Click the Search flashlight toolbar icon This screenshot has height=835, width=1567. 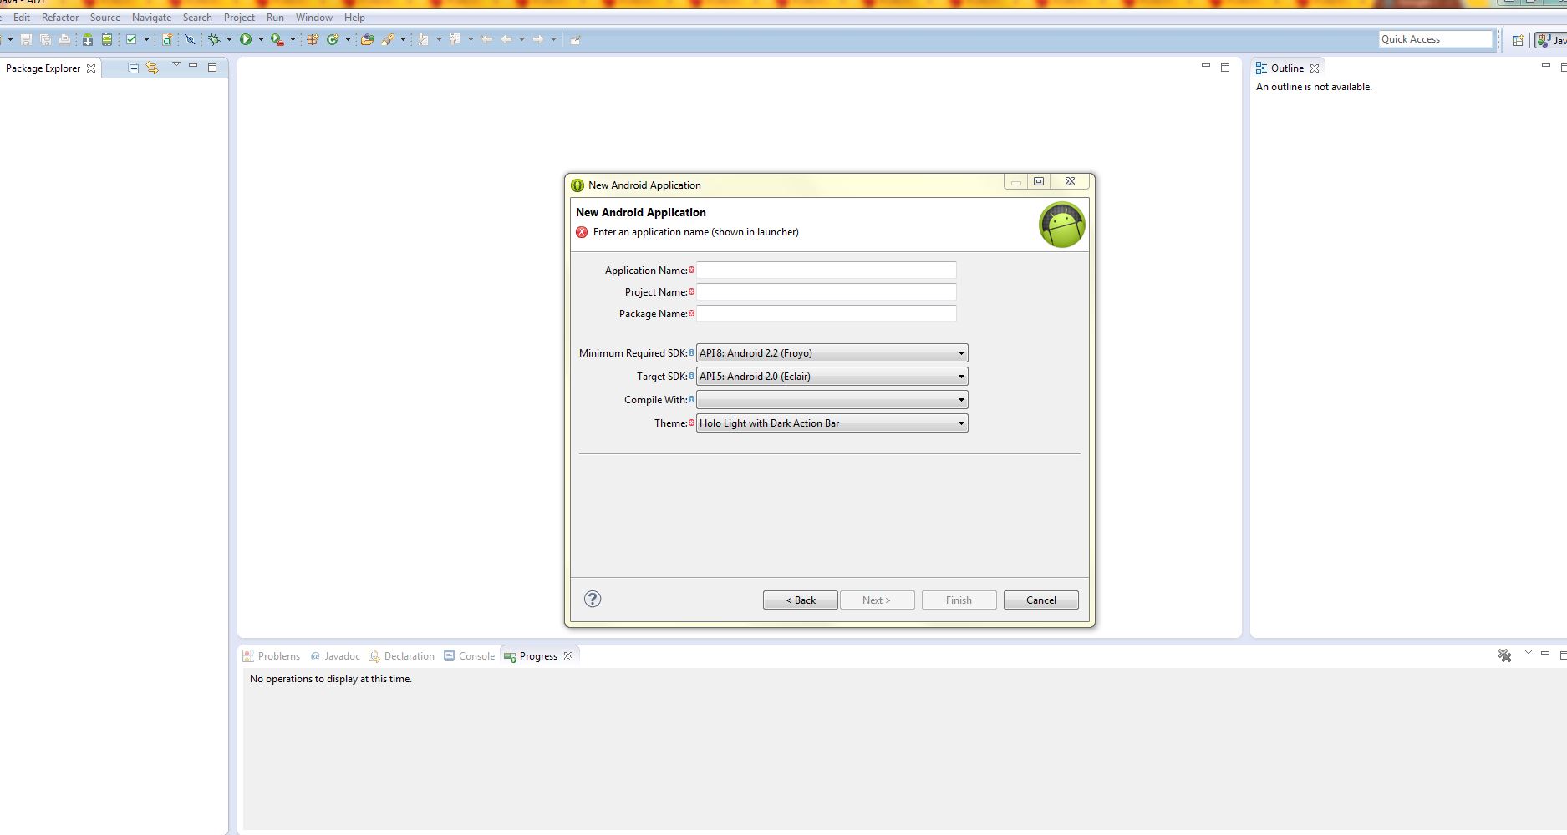pos(388,39)
